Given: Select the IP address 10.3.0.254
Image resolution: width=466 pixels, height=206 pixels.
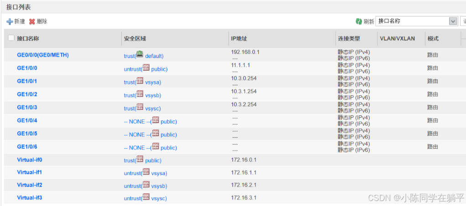Looking at the screenshot, I should click(243, 78).
